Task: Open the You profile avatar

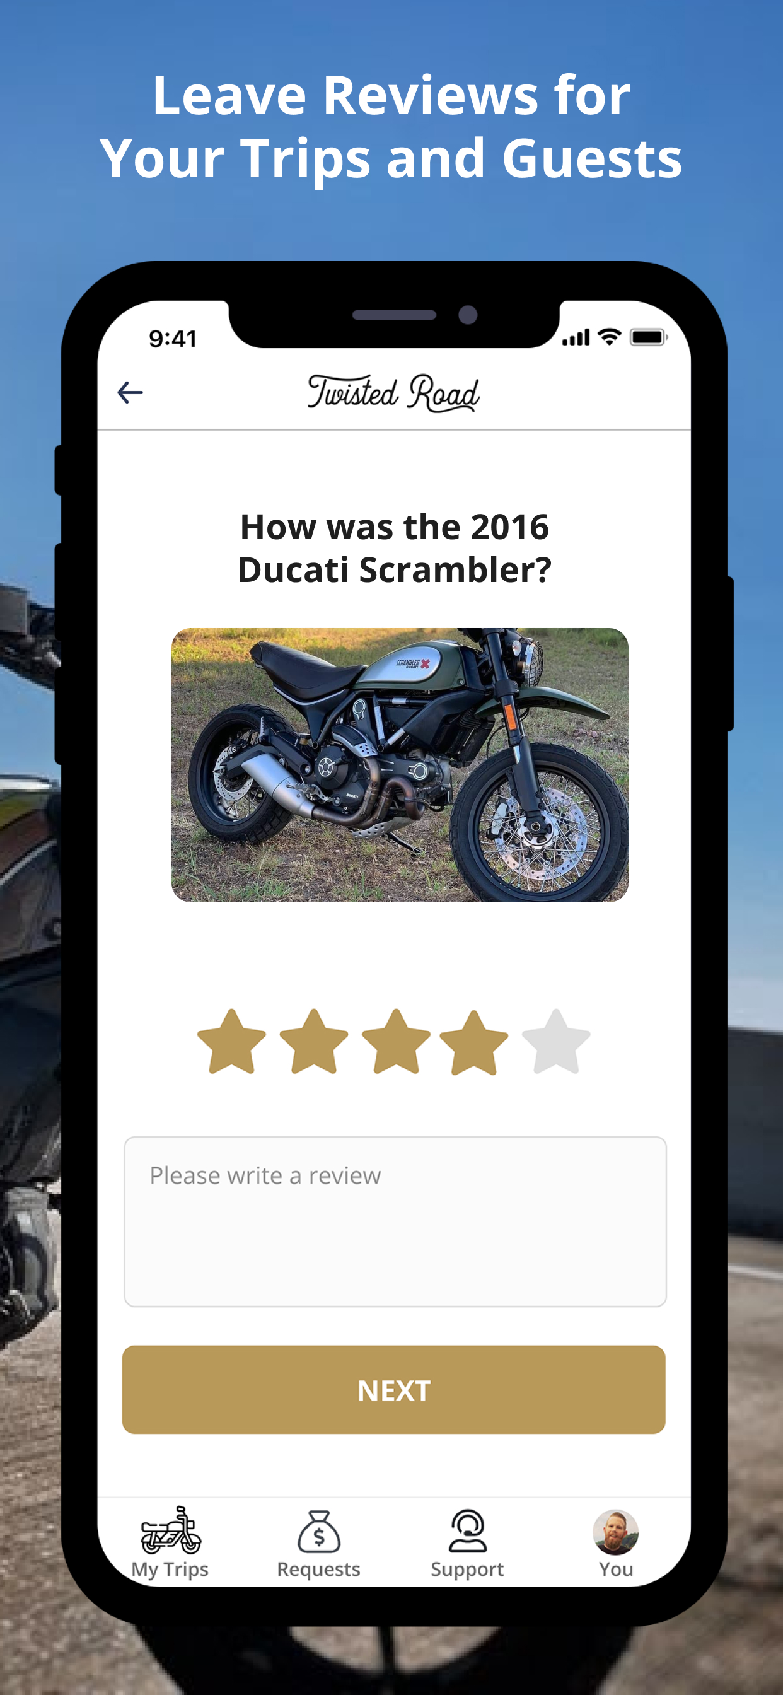Action: [616, 1532]
